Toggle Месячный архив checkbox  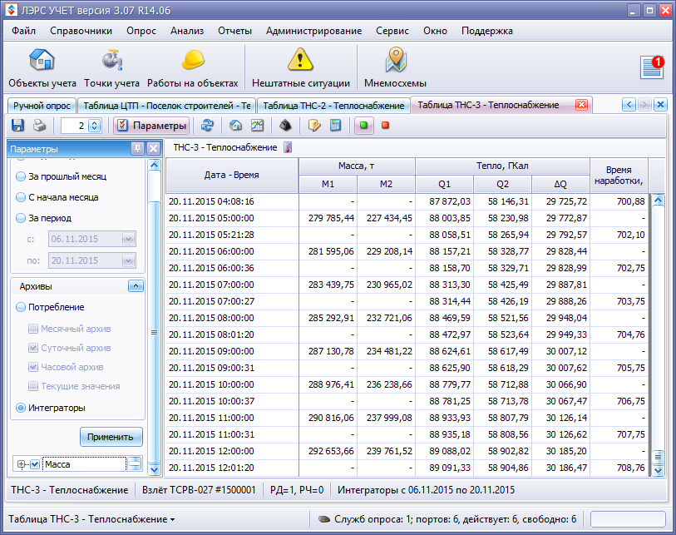click(32, 329)
